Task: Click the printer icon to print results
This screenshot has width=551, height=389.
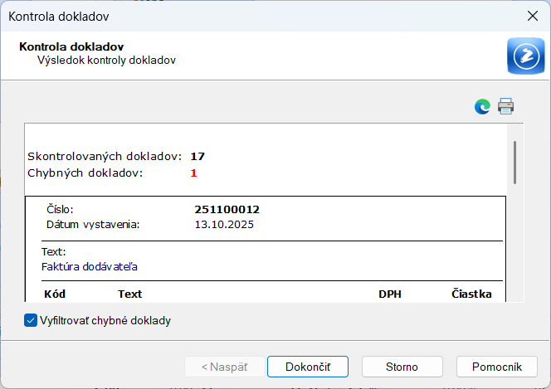Action: tap(506, 106)
